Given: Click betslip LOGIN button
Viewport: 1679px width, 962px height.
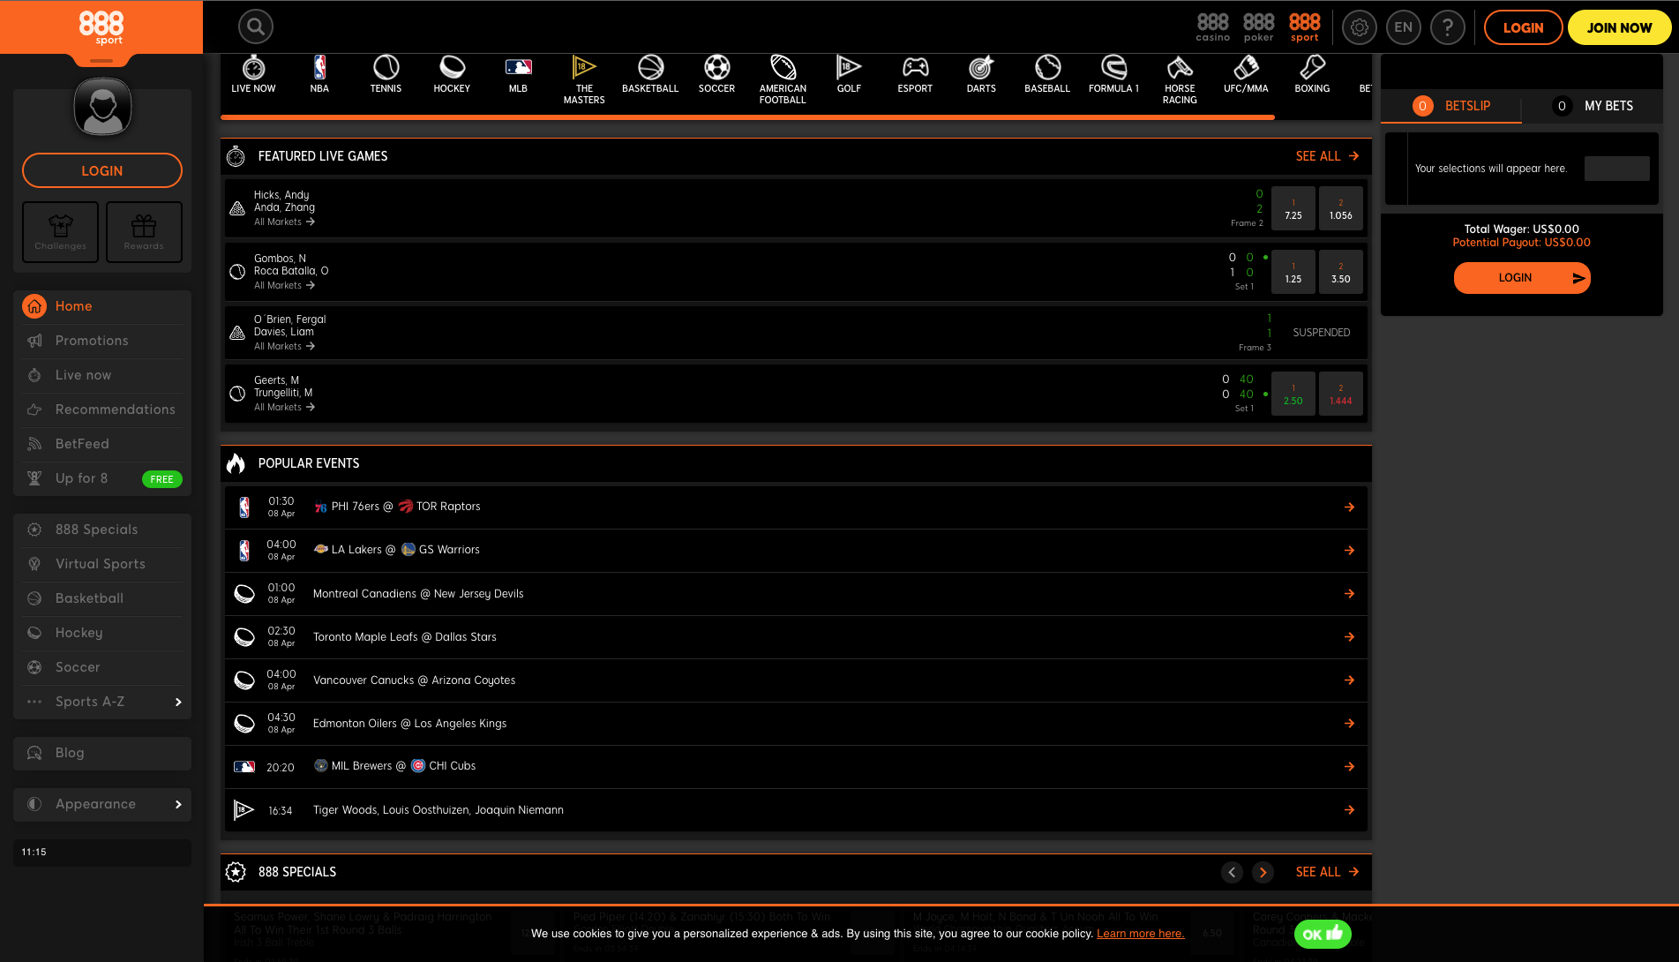Looking at the screenshot, I should [x=1522, y=278].
